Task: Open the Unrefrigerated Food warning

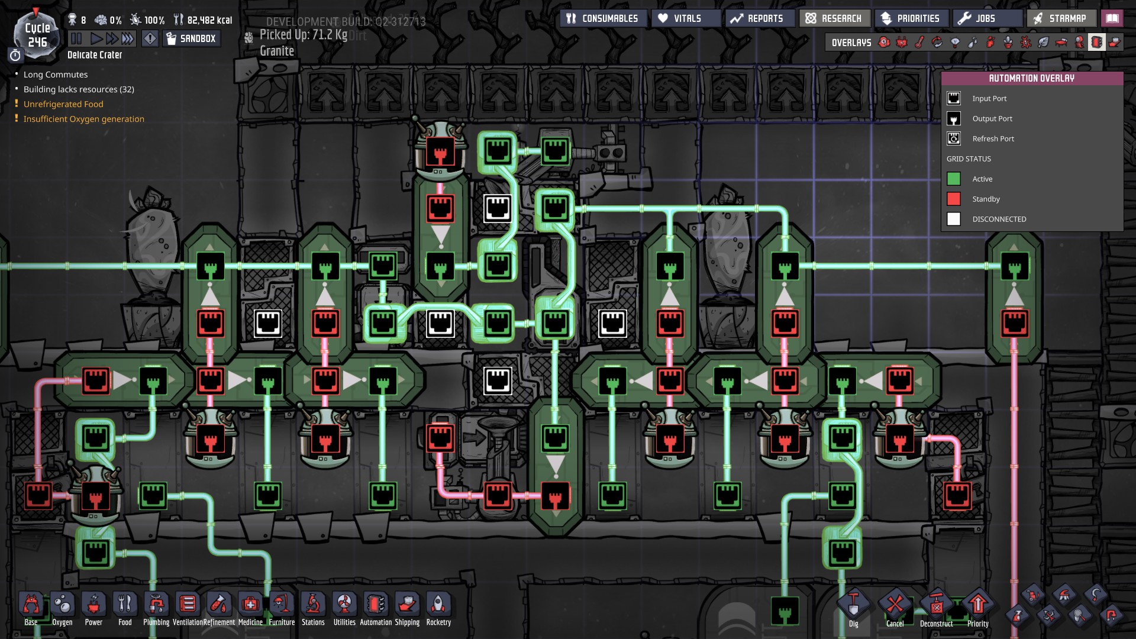Action: (63, 104)
